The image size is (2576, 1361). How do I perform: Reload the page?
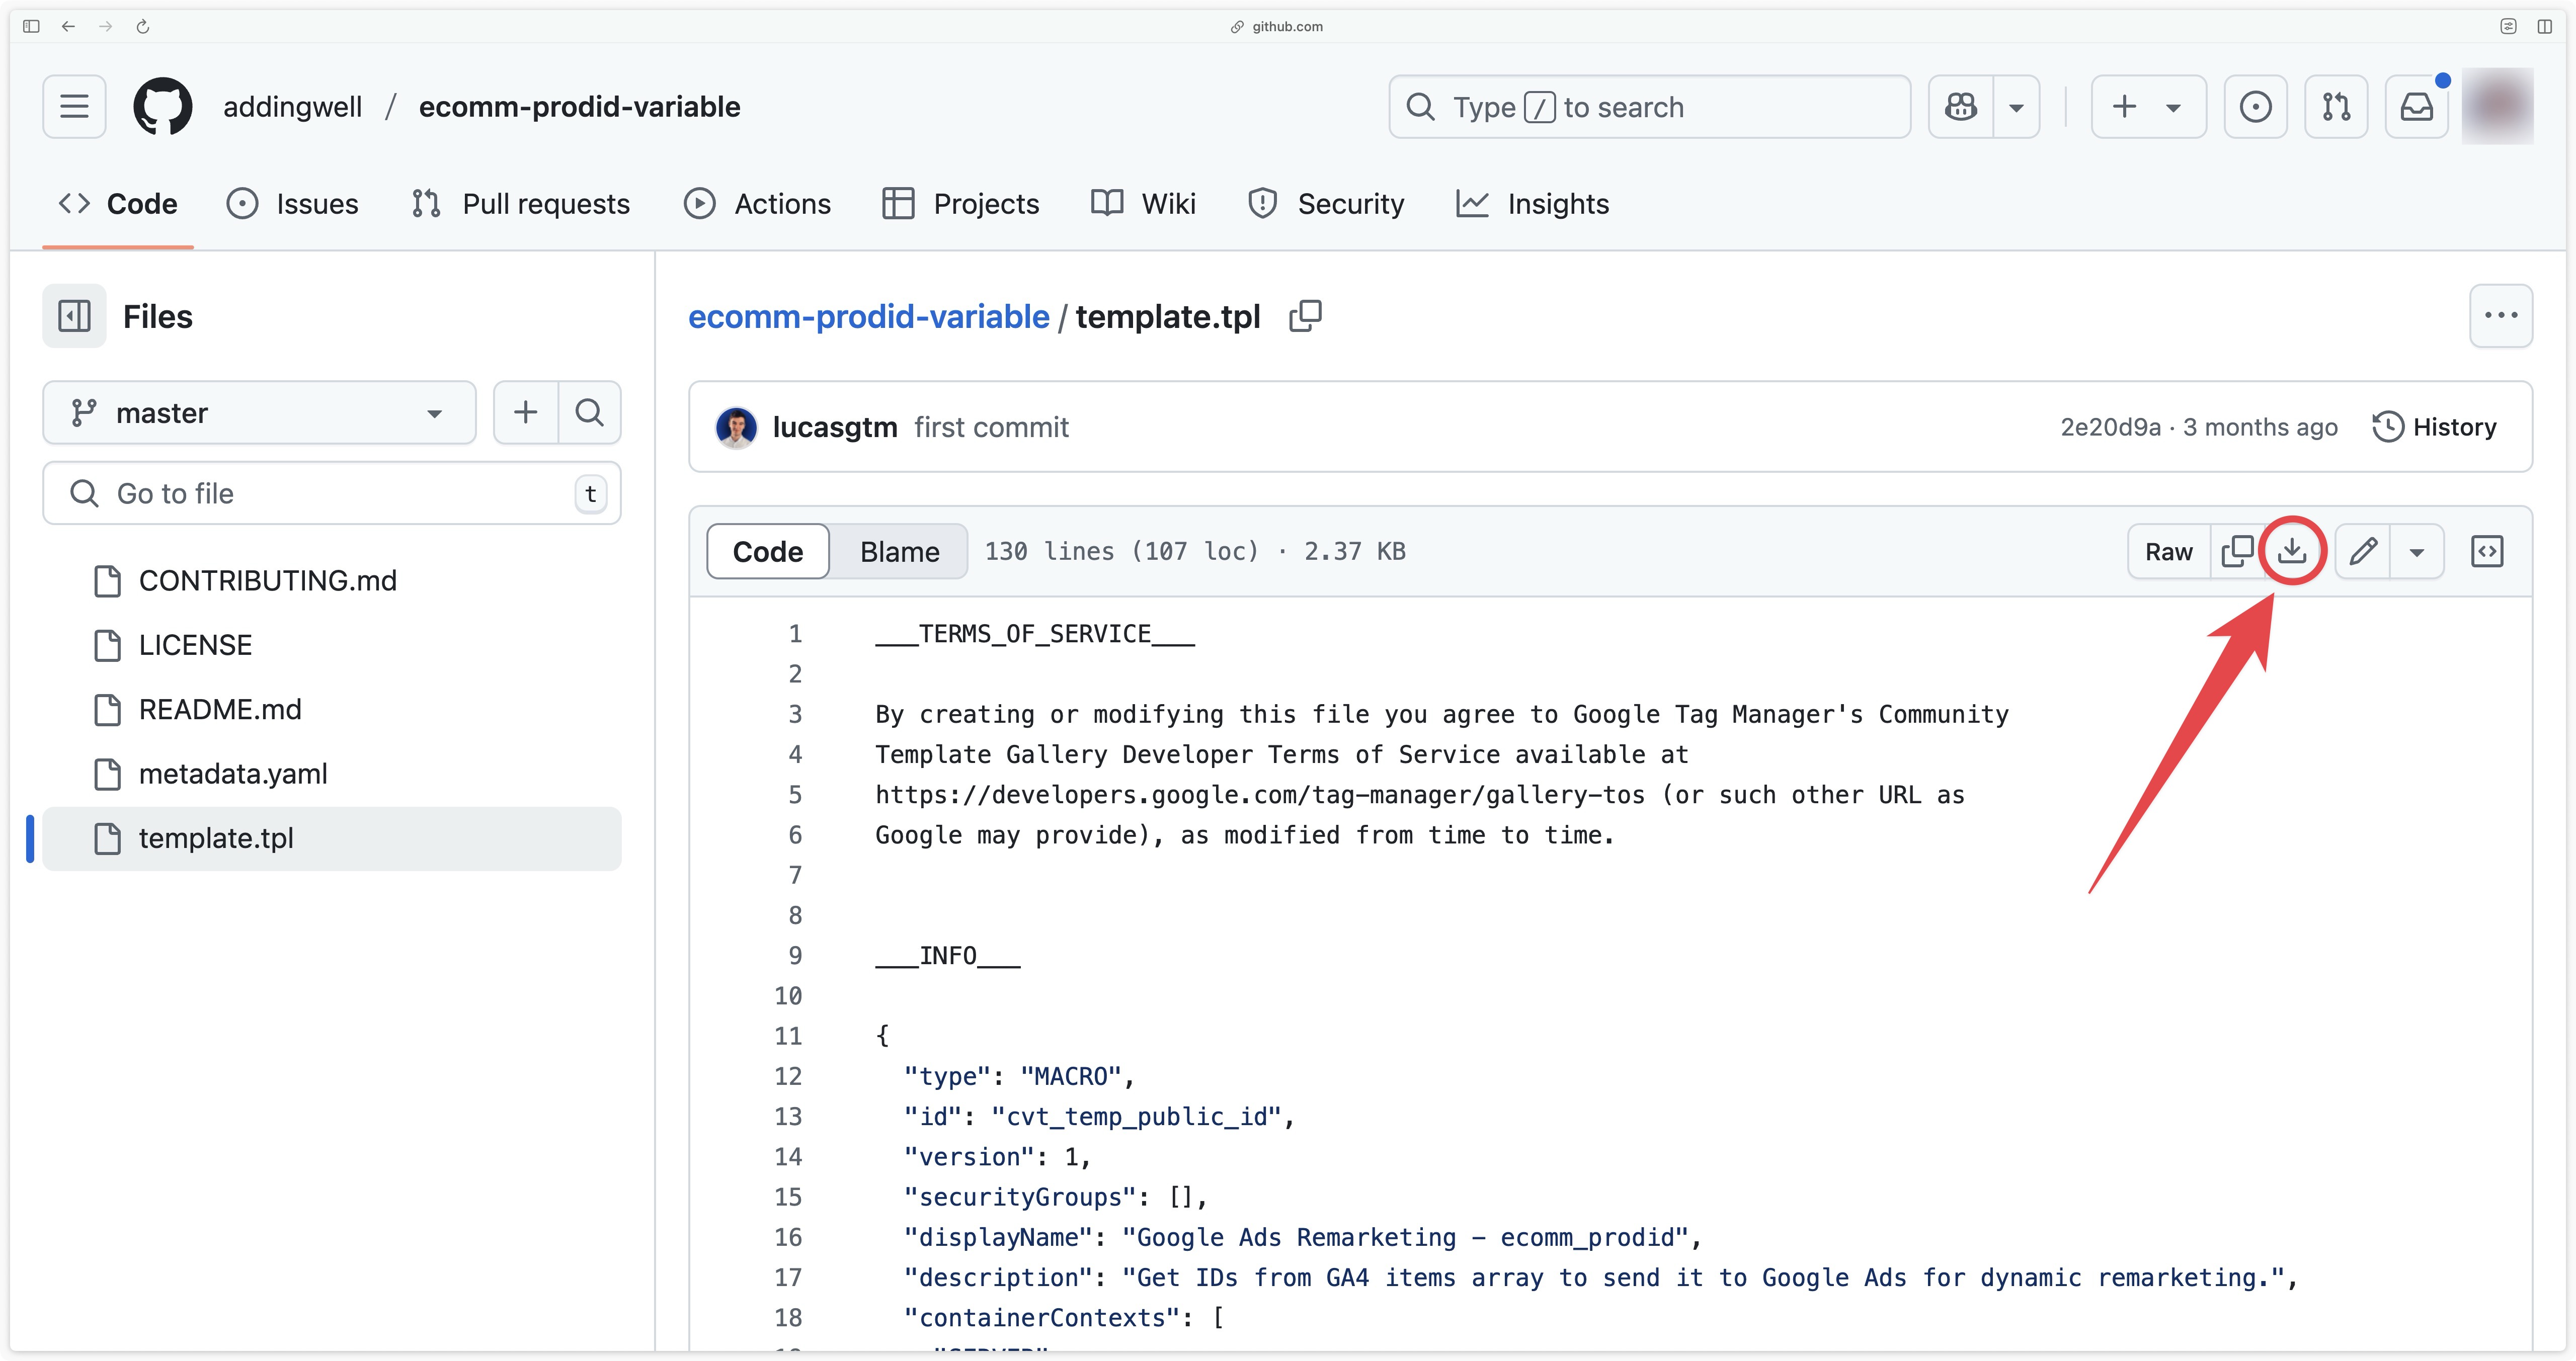[x=143, y=26]
